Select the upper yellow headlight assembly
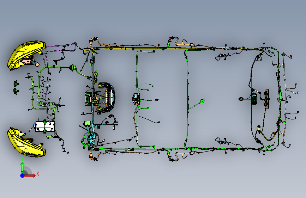 [26, 55]
